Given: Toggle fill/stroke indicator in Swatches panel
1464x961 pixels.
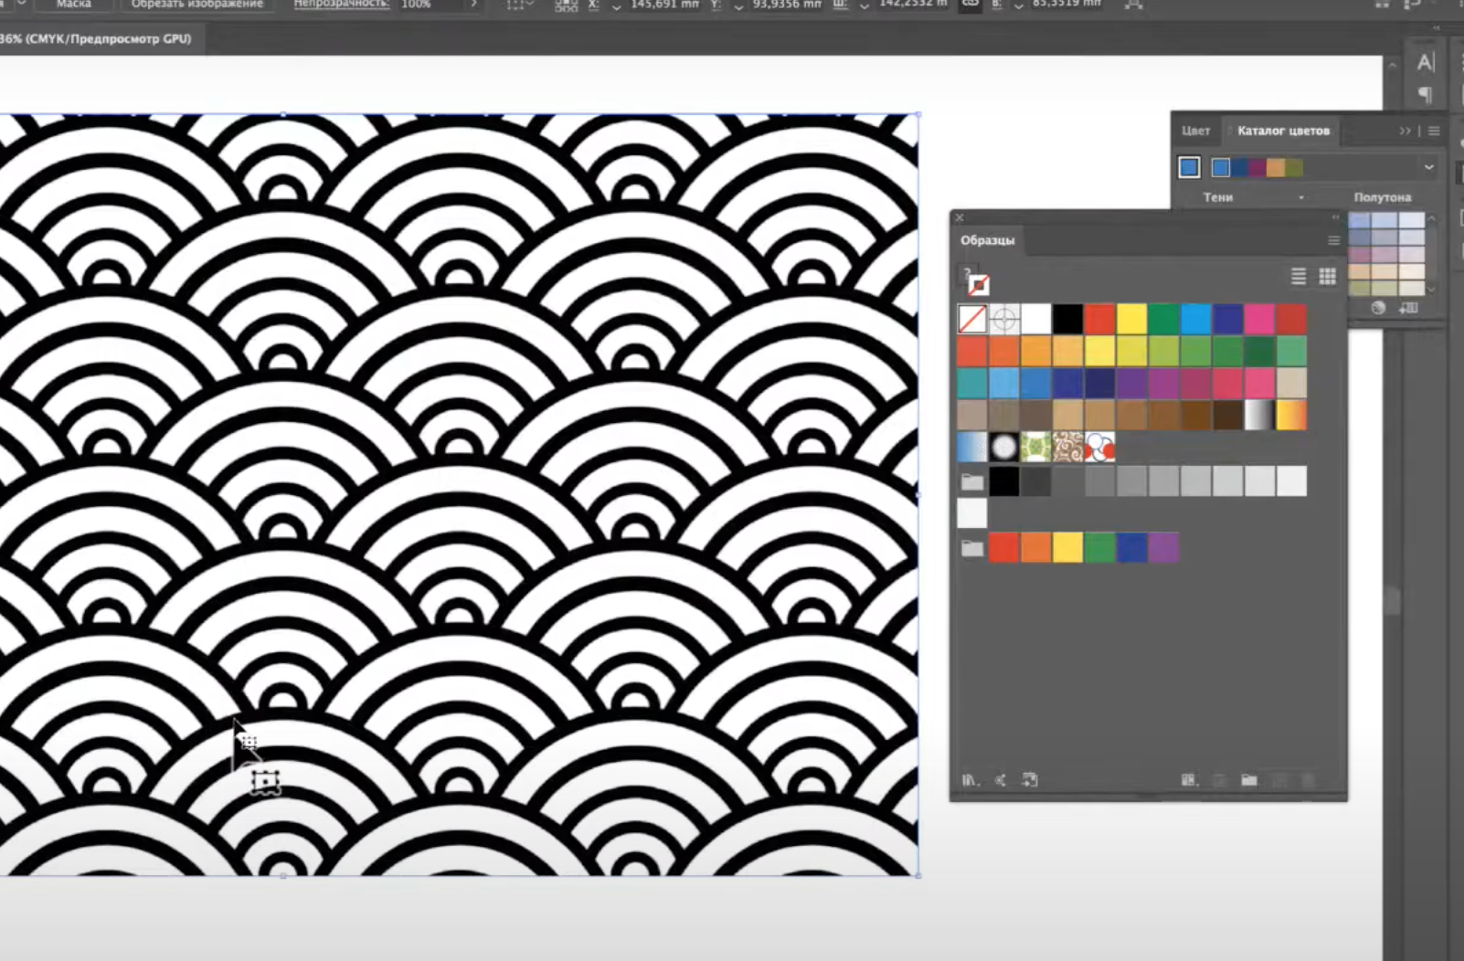Looking at the screenshot, I should tap(975, 280).
